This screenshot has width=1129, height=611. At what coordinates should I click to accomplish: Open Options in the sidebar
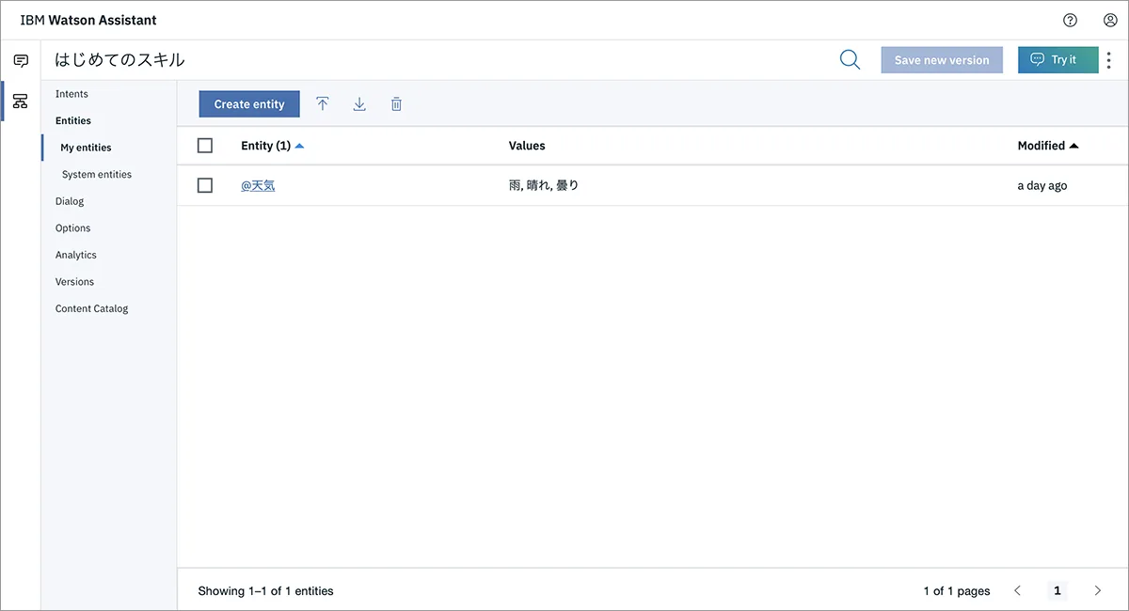[72, 227]
